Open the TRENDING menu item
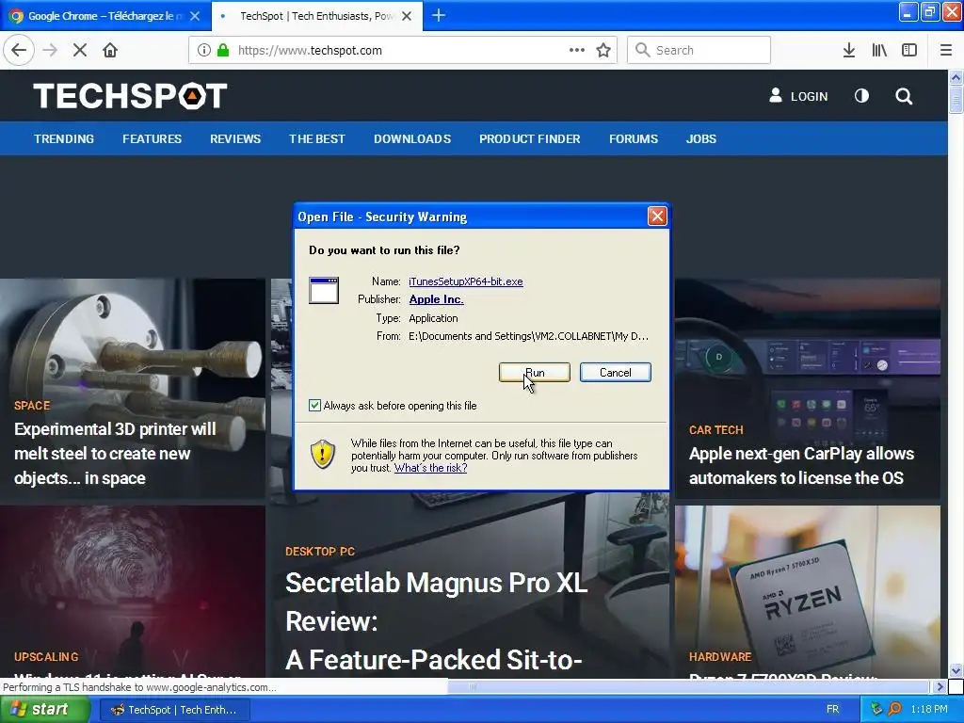The image size is (964, 723). 64,139
